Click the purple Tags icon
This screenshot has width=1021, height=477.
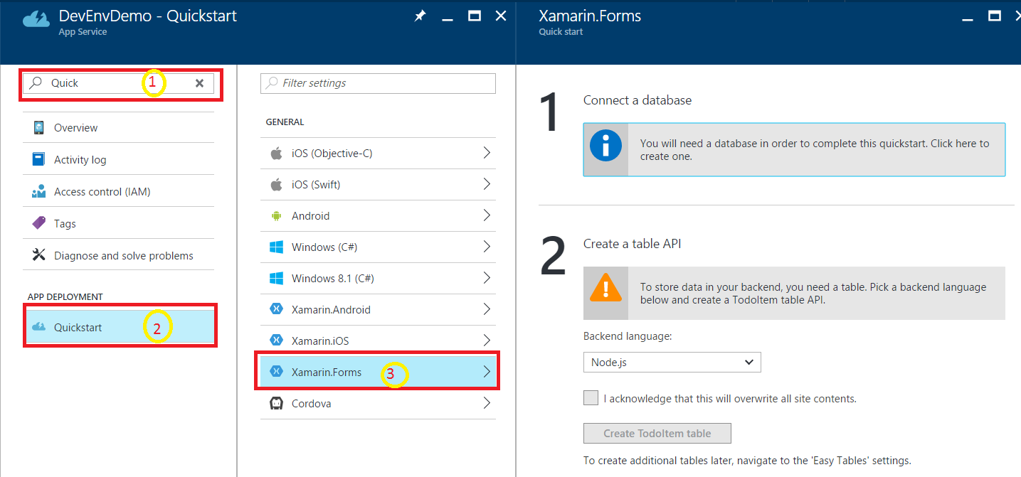38,223
